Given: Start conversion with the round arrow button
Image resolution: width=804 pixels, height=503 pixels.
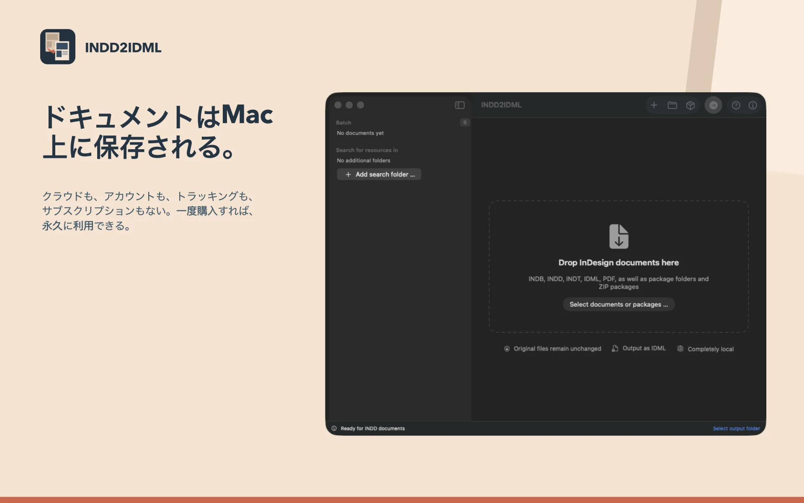Looking at the screenshot, I should click(713, 105).
